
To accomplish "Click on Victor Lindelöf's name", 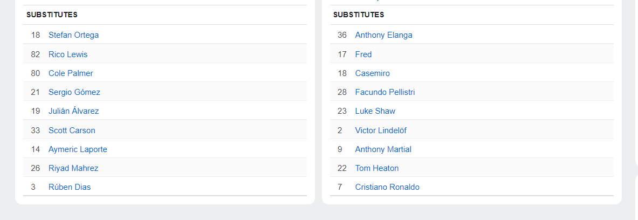I will (x=381, y=130).
